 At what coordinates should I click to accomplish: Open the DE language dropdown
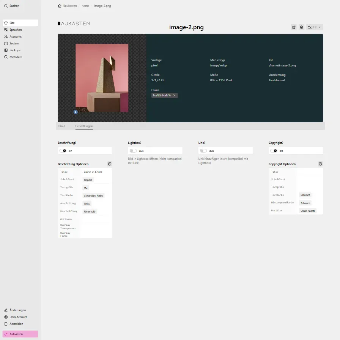click(x=315, y=27)
